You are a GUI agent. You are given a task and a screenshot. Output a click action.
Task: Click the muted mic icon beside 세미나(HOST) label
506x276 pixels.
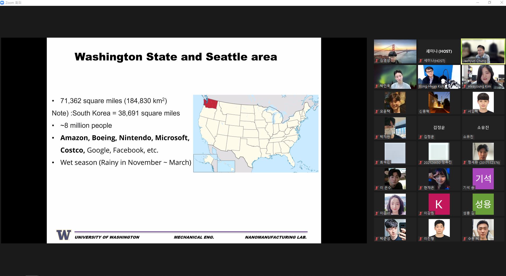click(421, 61)
